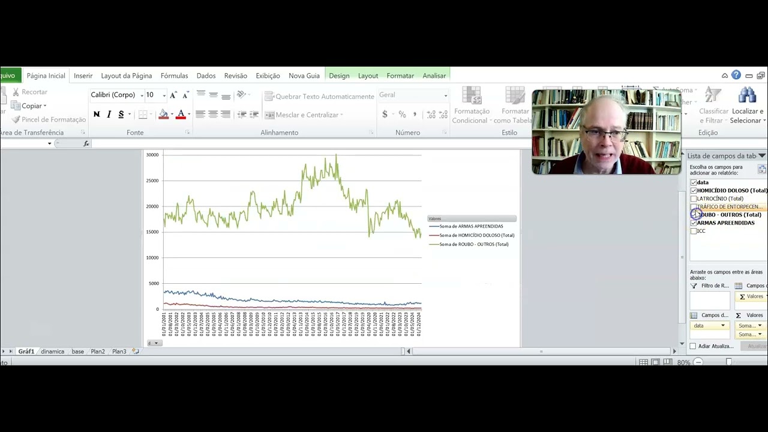Check the TRÁFICO DE ENTORPECENTES field
Image resolution: width=768 pixels, height=432 pixels.
[x=694, y=207]
